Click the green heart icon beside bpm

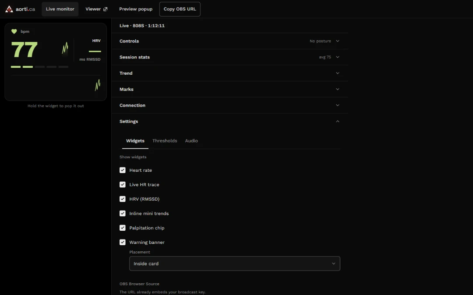14,31
